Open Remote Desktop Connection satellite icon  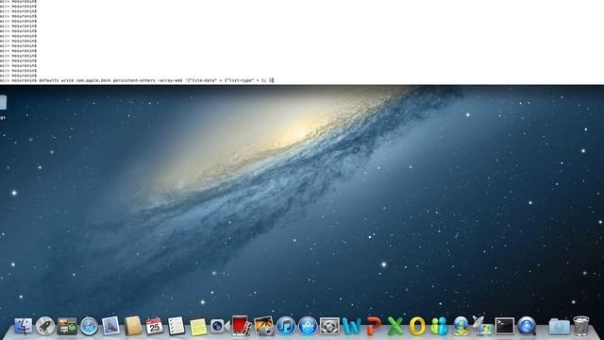[482, 326]
